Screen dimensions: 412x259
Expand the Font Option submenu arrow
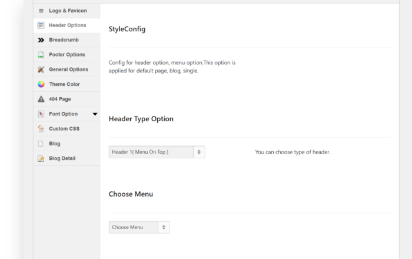(95, 114)
